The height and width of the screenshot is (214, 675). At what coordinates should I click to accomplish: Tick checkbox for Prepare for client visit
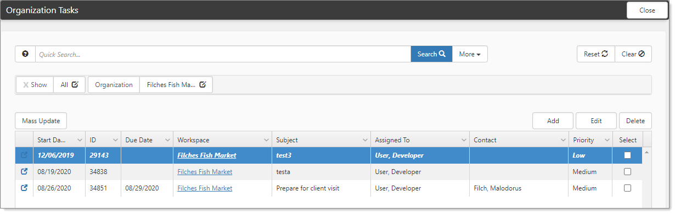pos(627,188)
